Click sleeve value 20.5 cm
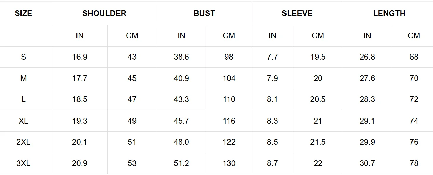This screenshot has height=175, width=433. (318, 99)
